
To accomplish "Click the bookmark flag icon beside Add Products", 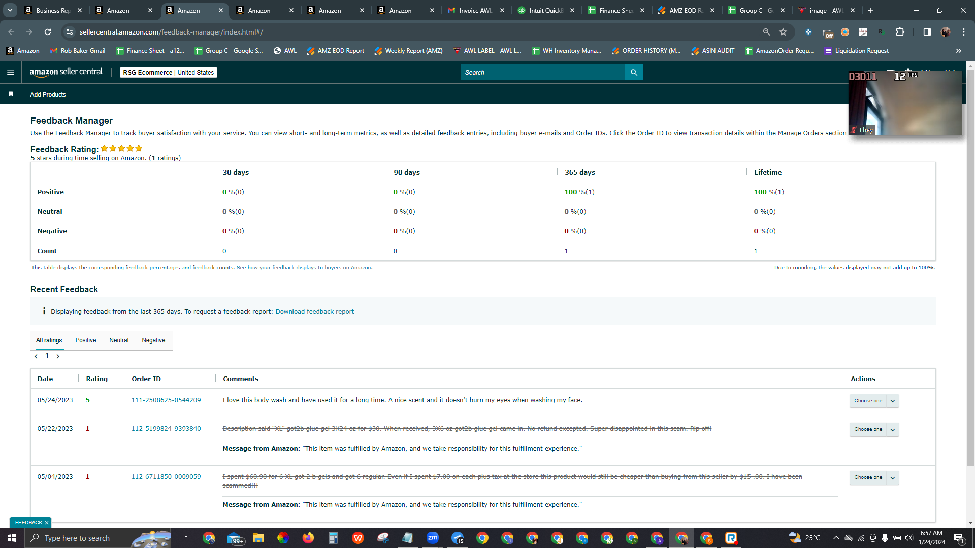I will click(11, 94).
